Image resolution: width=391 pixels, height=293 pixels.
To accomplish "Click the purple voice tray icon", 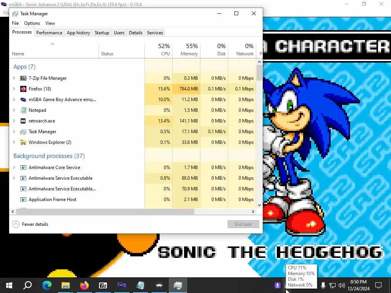I will click(x=277, y=285).
